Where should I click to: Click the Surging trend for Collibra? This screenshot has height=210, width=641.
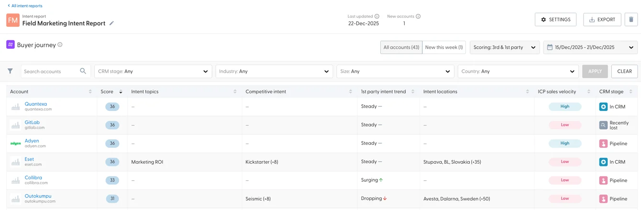tap(372, 180)
